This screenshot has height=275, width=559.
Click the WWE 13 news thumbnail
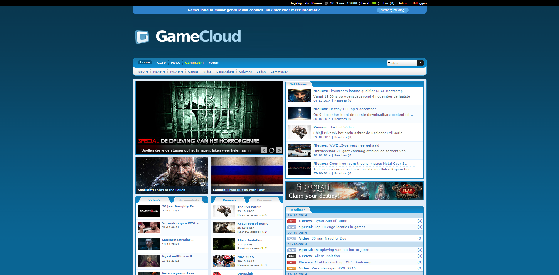(x=300, y=150)
